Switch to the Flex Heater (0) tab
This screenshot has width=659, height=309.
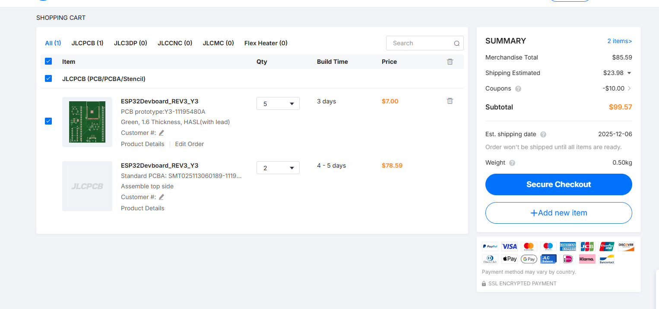tap(266, 43)
